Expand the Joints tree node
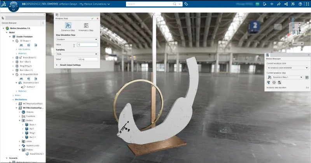This screenshot has width=311, height=163. (20, 141)
